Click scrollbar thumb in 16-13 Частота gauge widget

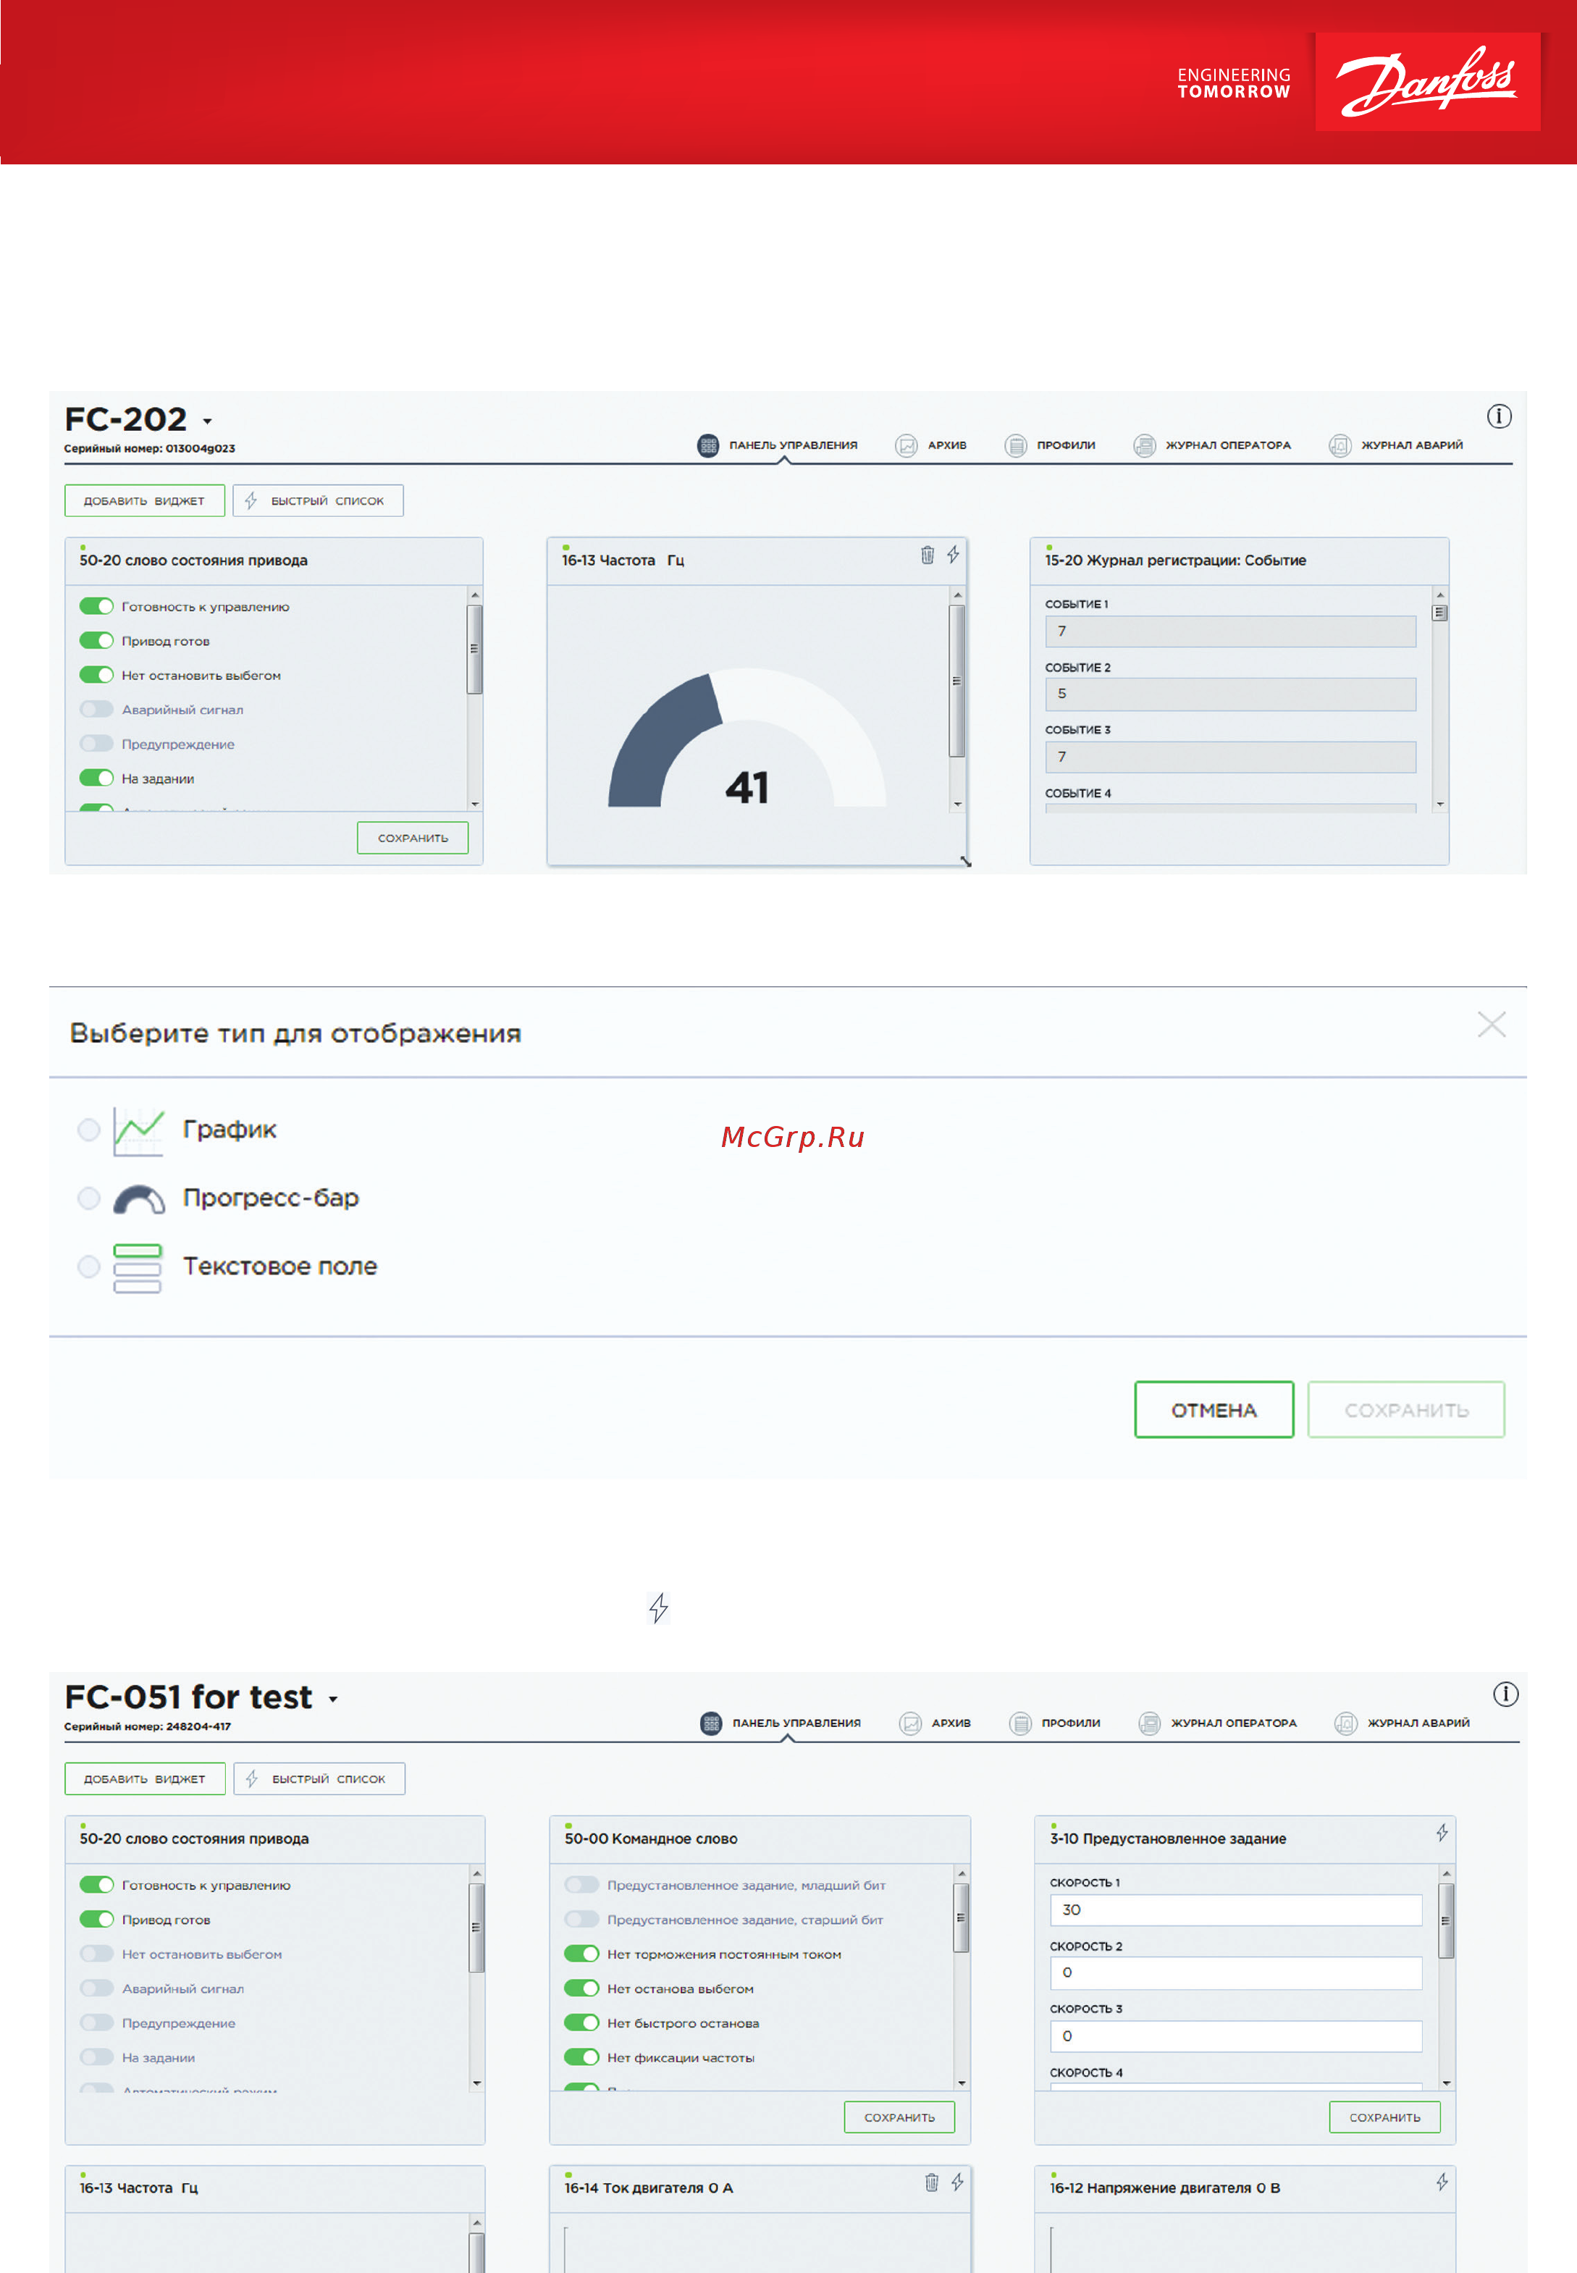[956, 681]
